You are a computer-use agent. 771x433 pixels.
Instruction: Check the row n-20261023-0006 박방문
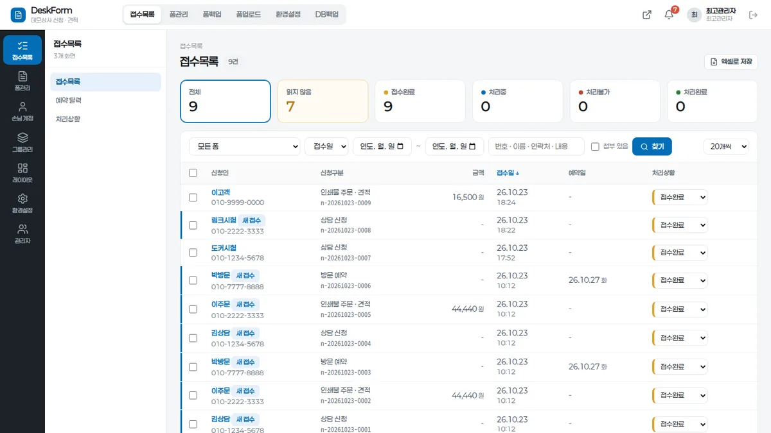pyautogui.click(x=193, y=280)
